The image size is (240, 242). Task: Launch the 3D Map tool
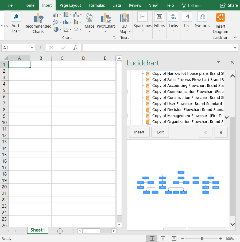coord(125,23)
